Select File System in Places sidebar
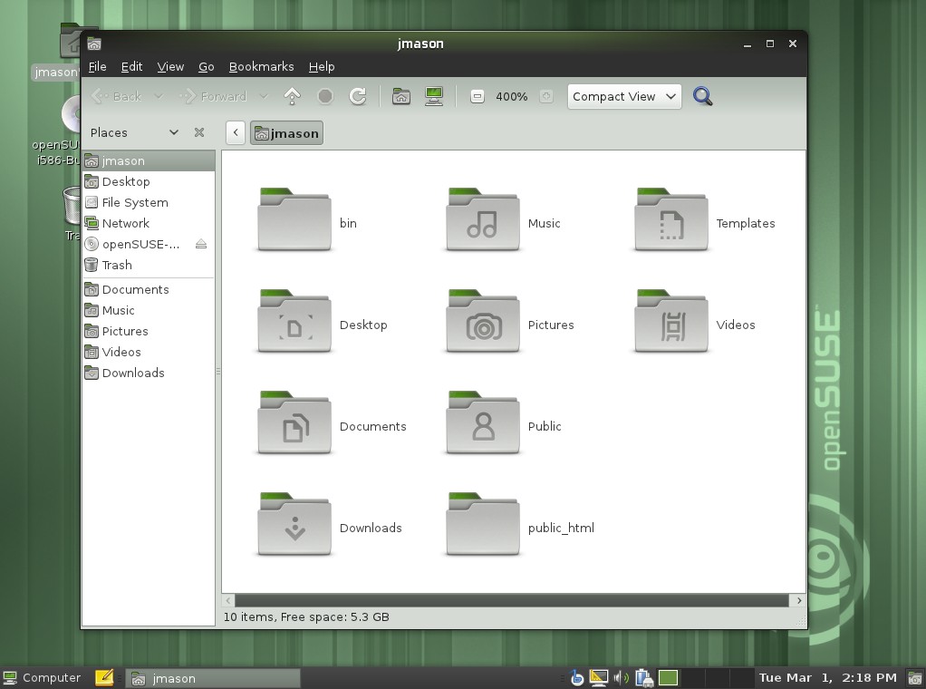 tap(149, 202)
